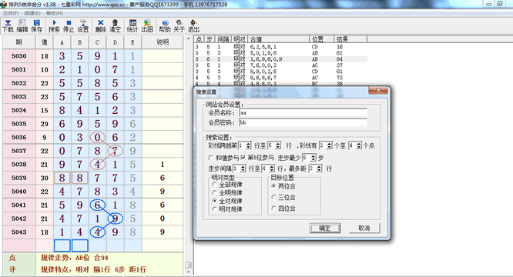Open the 帮助(H) menu
This screenshot has height=277, width=513.
(x=55, y=13)
